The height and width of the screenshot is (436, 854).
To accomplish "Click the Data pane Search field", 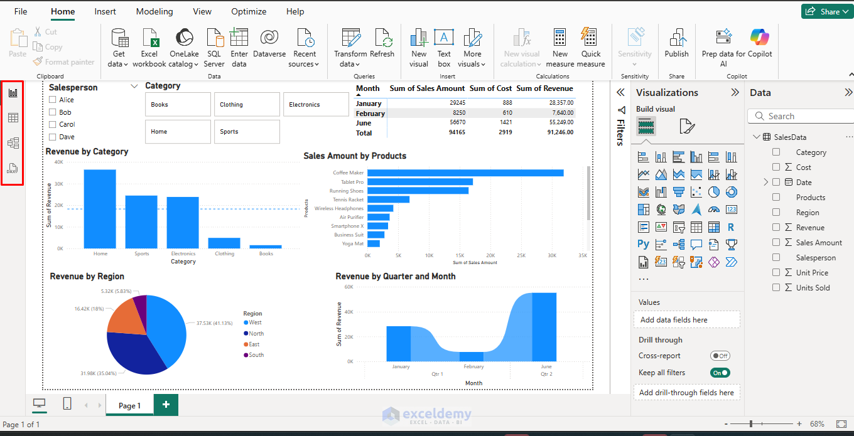I will click(801, 116).
